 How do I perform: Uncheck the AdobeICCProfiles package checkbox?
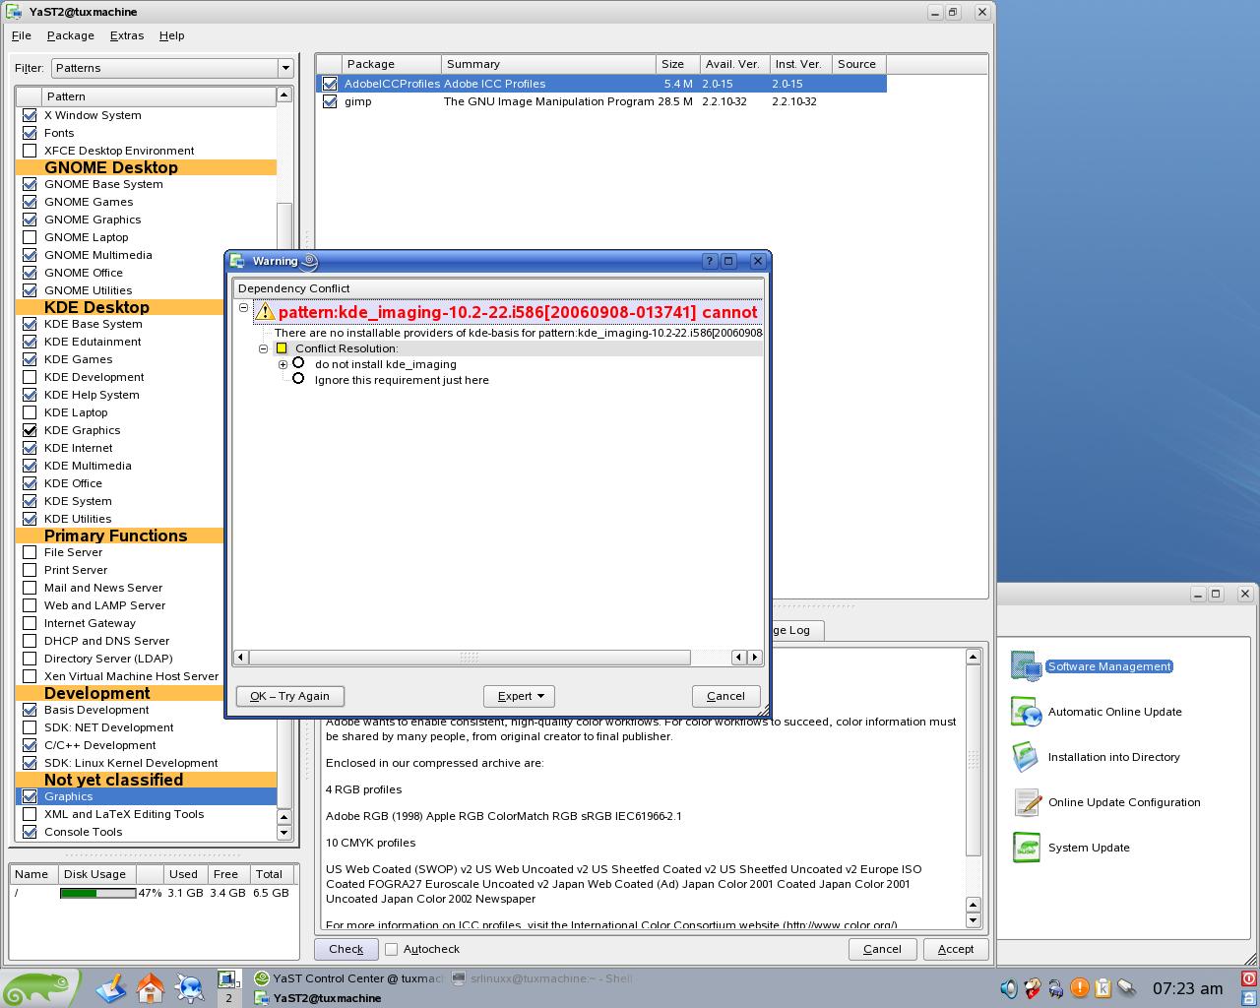pyautogui.click(x=330, y=84)
